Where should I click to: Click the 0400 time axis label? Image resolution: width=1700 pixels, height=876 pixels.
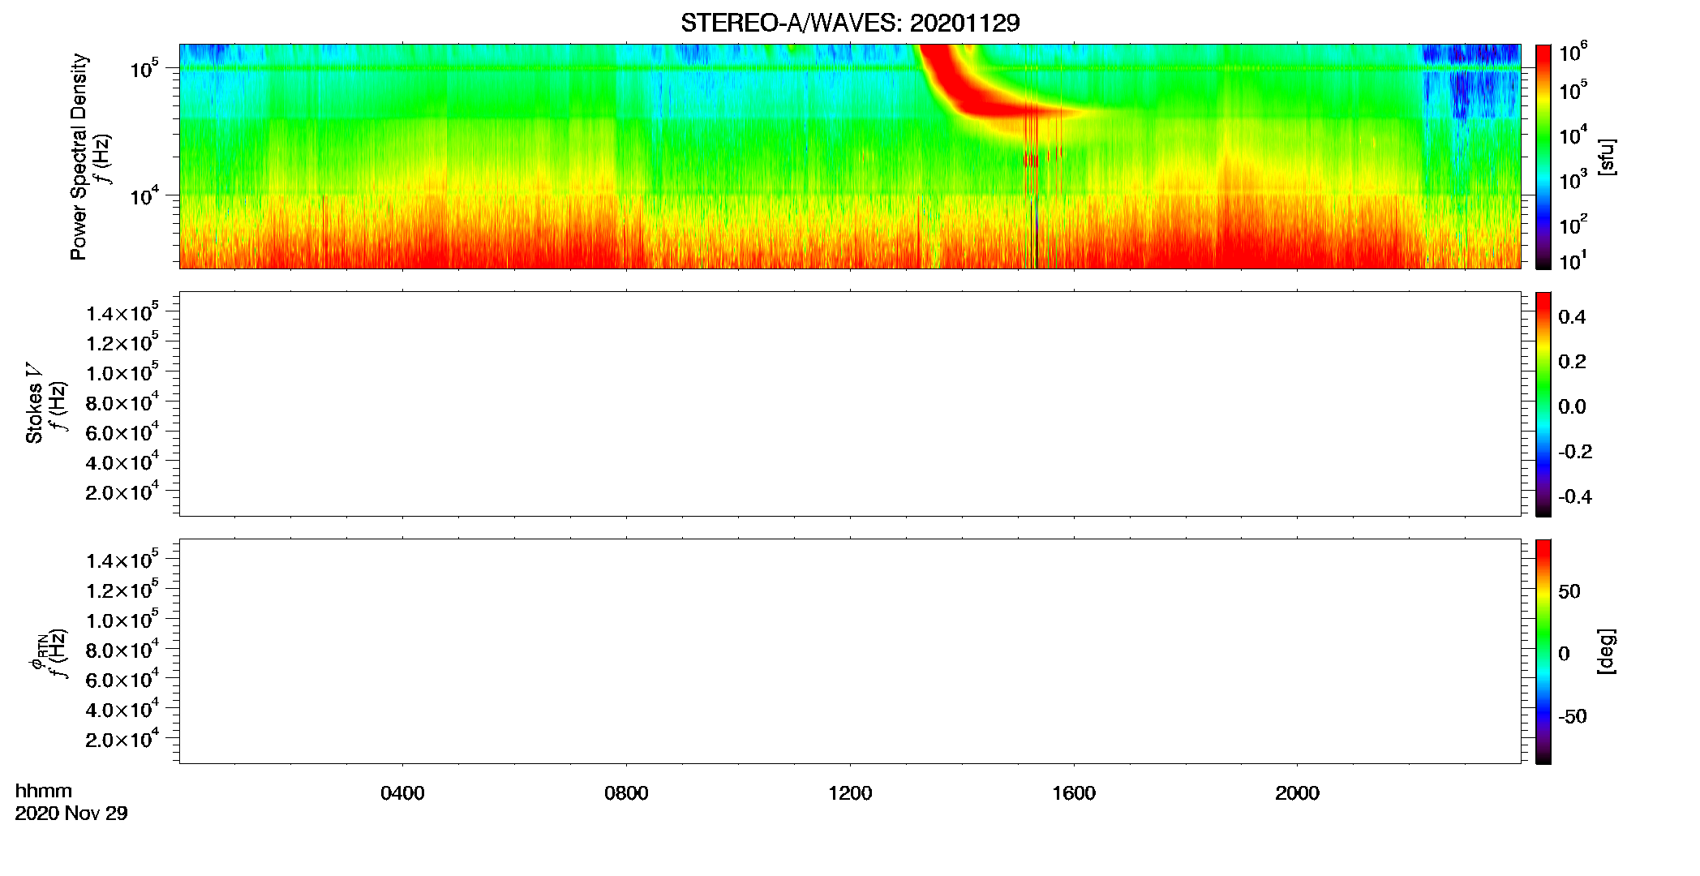point(402,793)
